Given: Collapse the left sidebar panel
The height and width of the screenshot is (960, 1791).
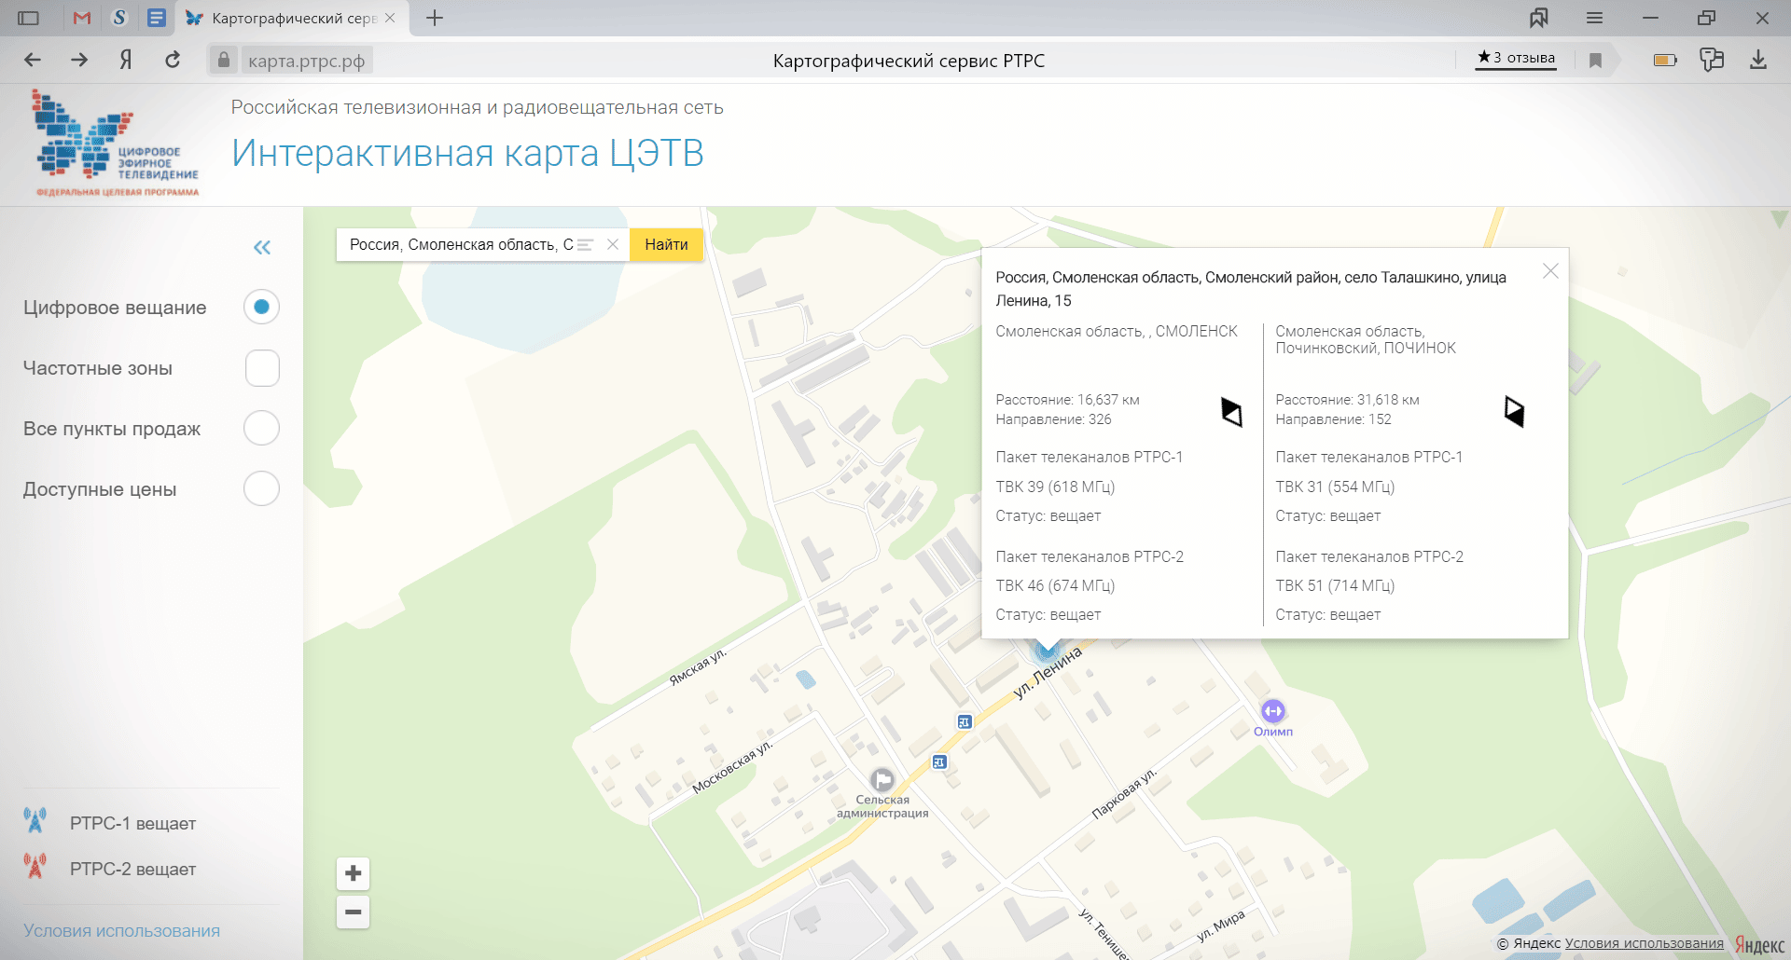Looking at the screenshot, I should (x=262, y=247).
